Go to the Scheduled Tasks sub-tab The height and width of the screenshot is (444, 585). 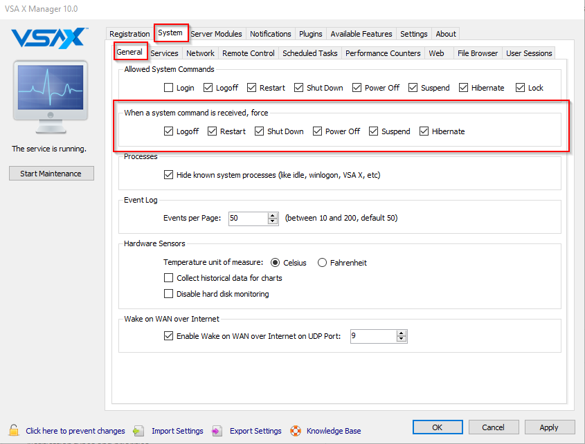(x=309, y=53)
